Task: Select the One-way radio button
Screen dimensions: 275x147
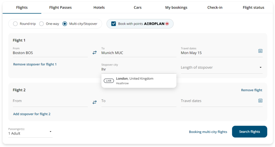Action: click(x=41, y=24)
